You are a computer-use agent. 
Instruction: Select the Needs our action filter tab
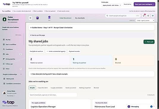(x=71, y=88)
